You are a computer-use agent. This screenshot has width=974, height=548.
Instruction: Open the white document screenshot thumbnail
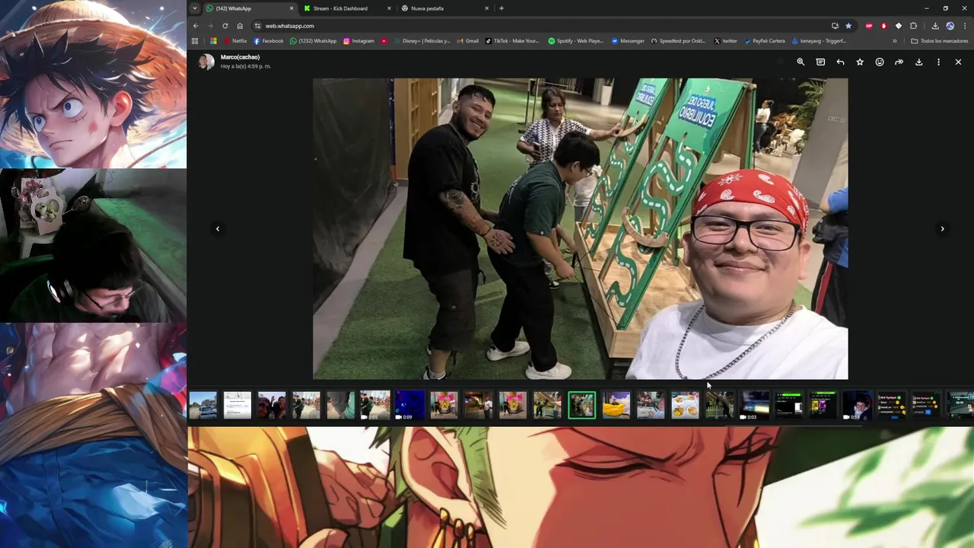point(237,405)
